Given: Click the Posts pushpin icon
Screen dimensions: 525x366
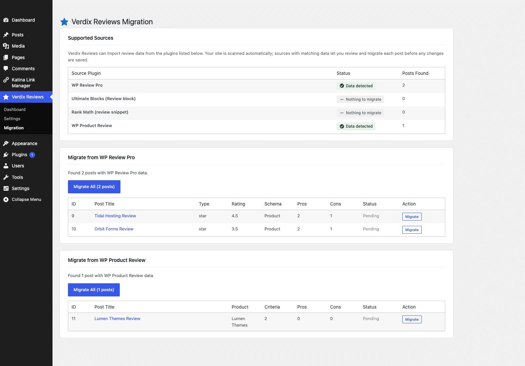Looking at the screenshot, I should (x=6, y=35).
